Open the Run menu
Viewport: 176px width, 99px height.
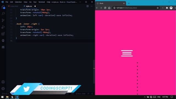[x=35, y=2]
